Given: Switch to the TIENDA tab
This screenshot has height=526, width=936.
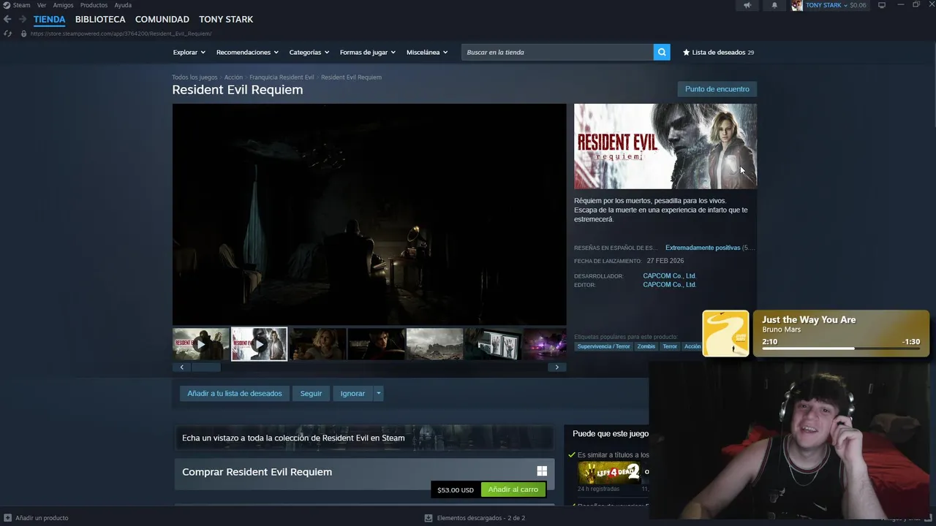Looking at the screenshot, I should [49, 19].
